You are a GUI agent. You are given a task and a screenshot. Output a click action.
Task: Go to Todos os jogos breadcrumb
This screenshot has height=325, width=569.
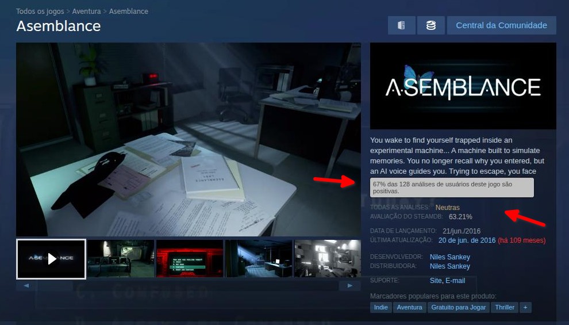point(40,12)
